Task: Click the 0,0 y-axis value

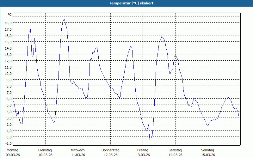Action: pyautogui.click(x=9, y=137)
